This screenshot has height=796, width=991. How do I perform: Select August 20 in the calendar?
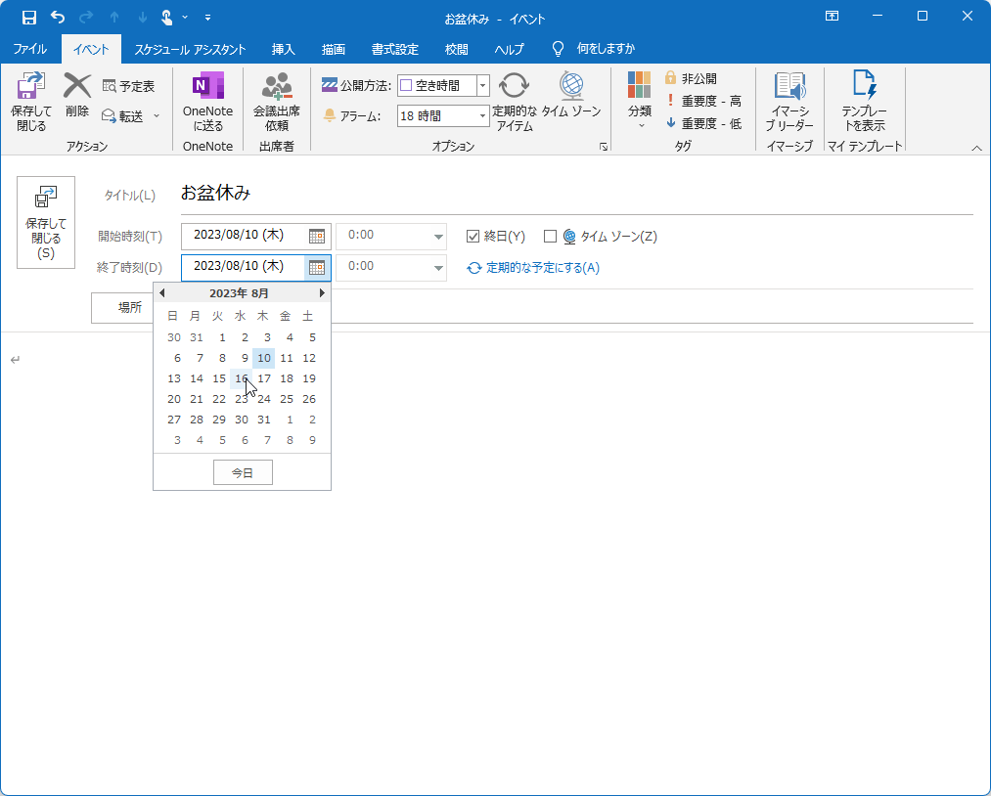click(174, 399)
